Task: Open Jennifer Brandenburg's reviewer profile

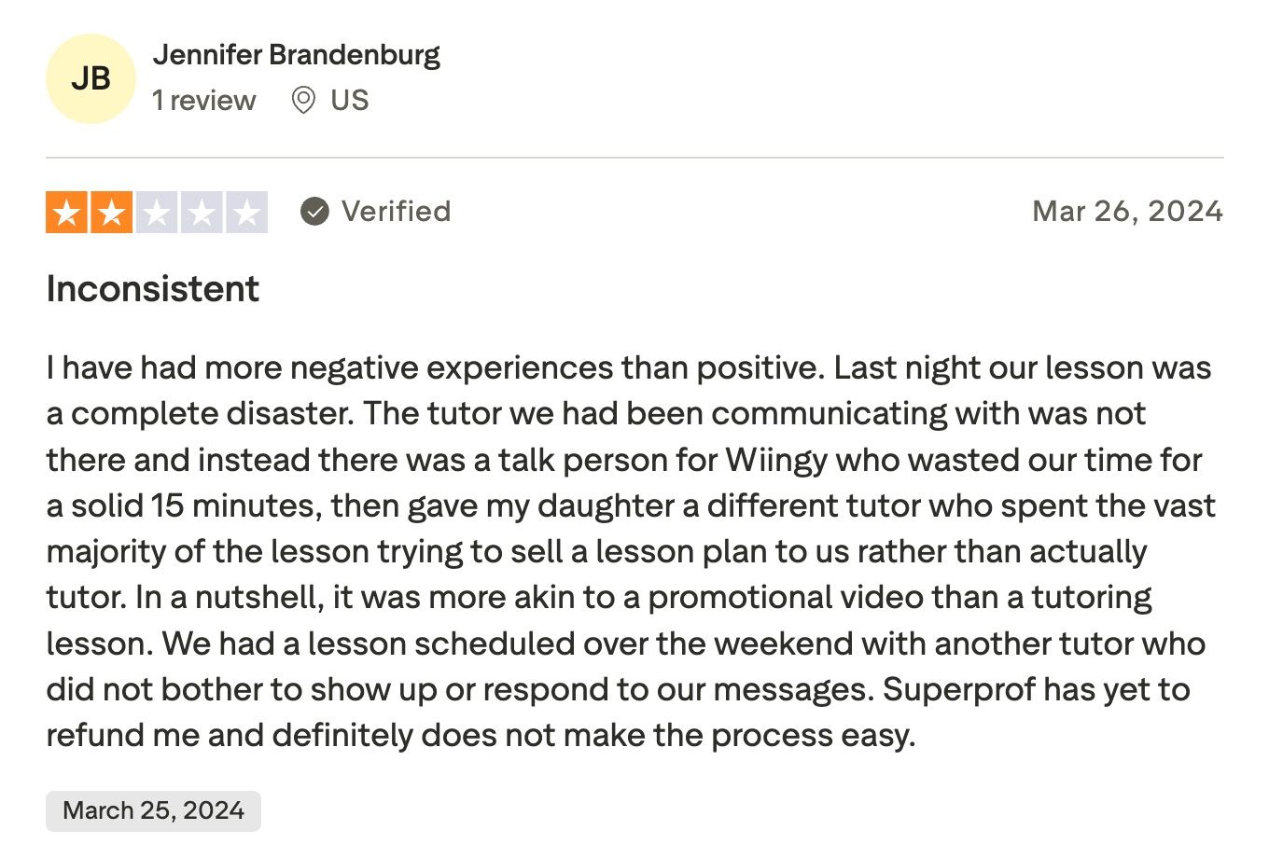Action: coord(296,55)
